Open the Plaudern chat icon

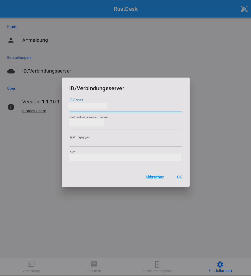(94, 265)
